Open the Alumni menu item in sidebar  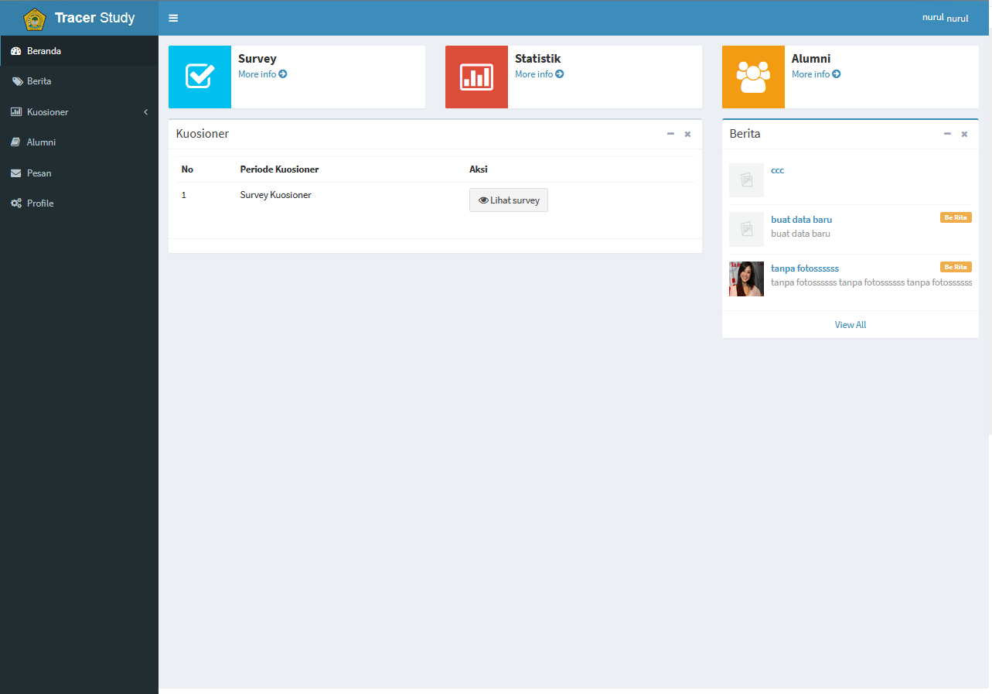[x=79, y=142]
